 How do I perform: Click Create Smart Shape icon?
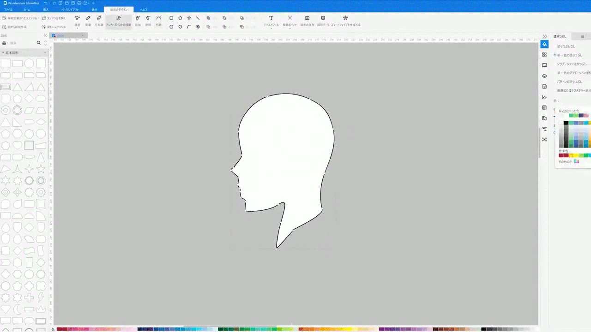click(x=345, y=20)
